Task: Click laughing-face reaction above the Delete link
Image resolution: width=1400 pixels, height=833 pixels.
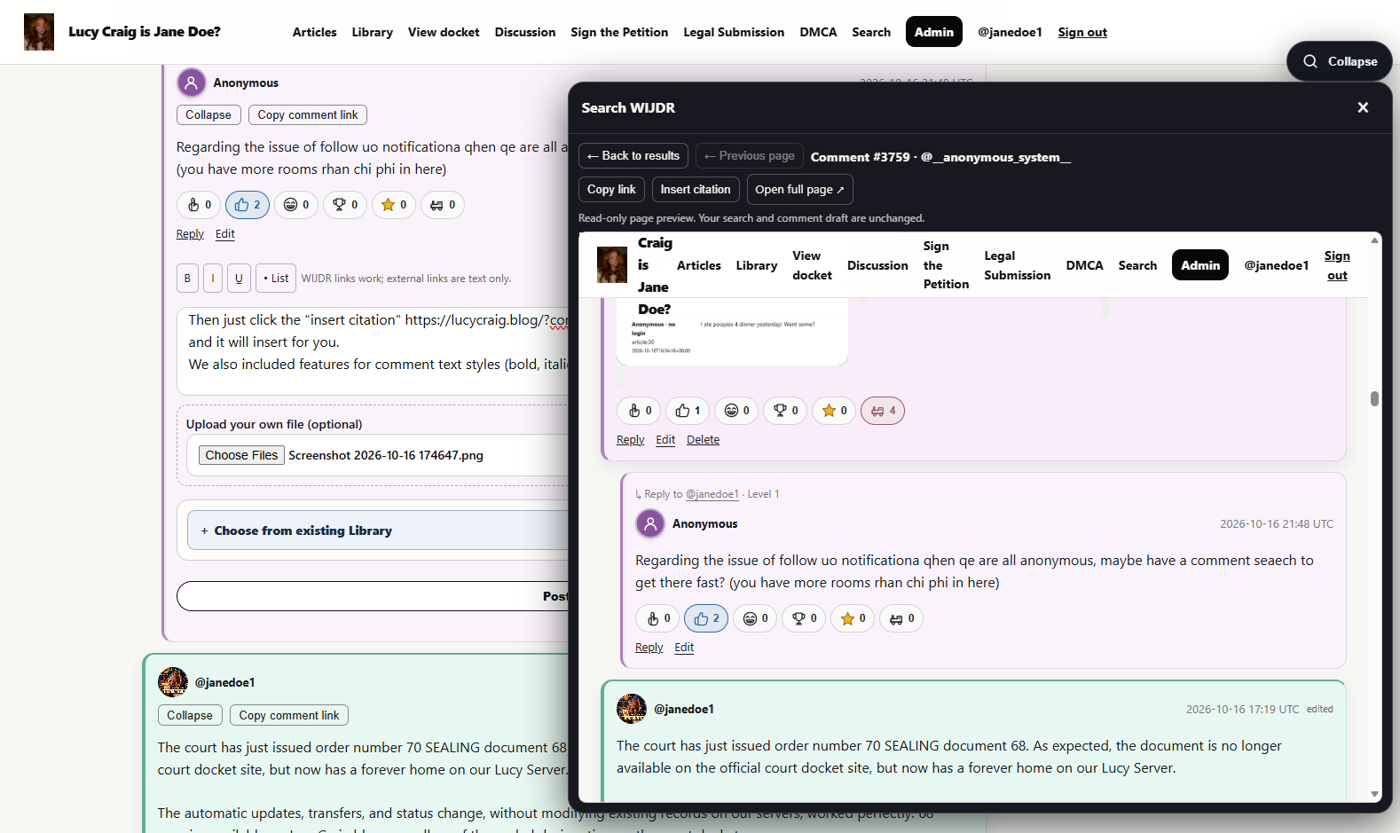Action: pos(736,411)
